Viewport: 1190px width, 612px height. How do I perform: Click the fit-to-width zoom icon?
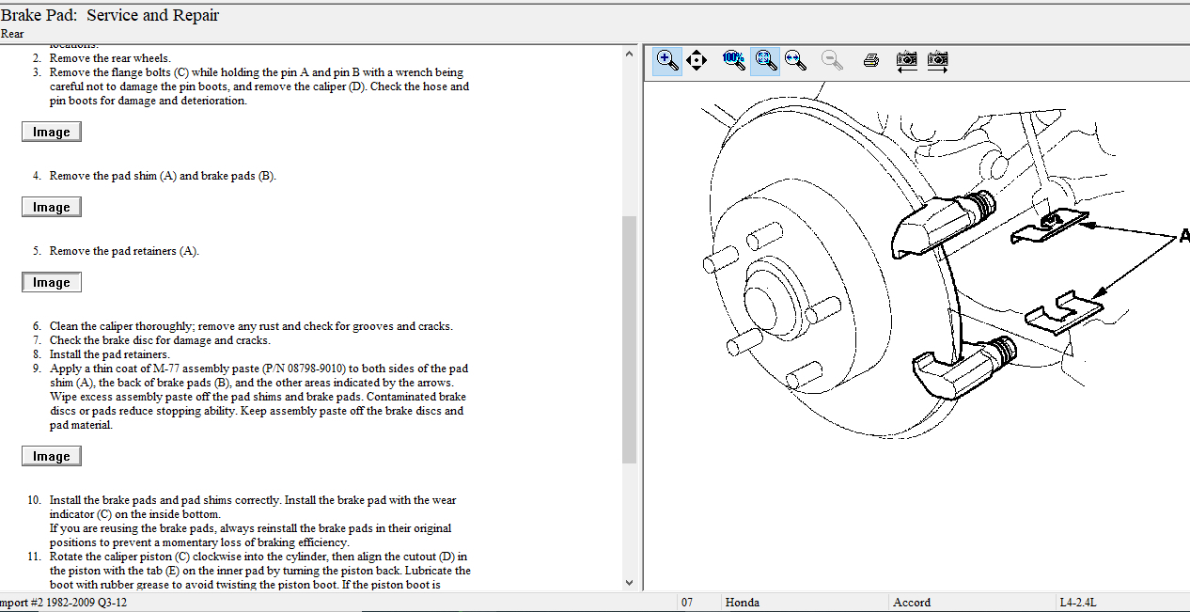[x=795, y=60]
